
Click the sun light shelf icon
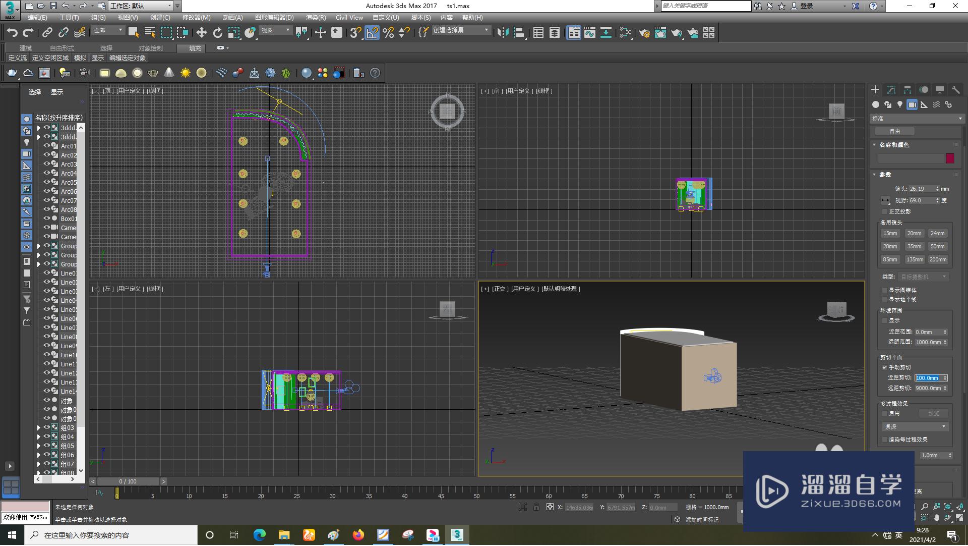[x=185, y=73]
